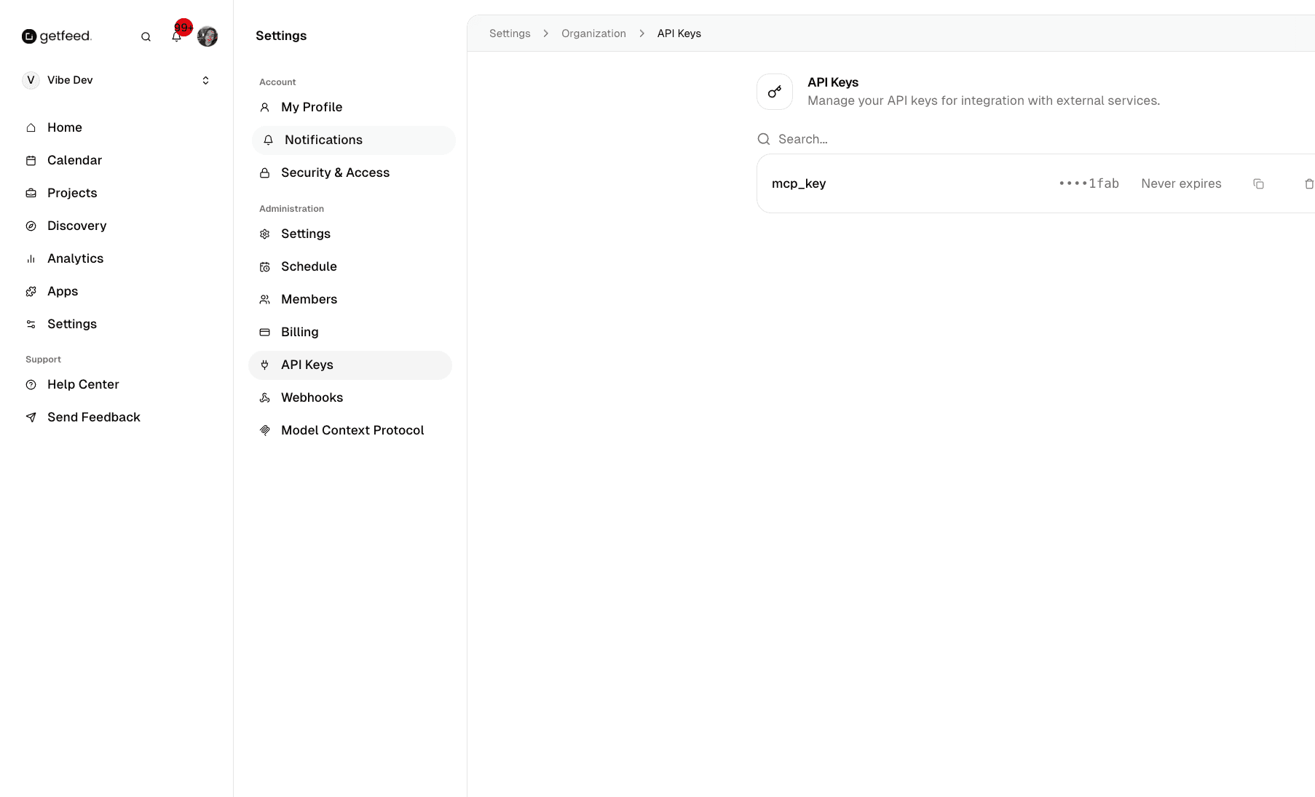The width and height of the screenshot is (1315, 797).
Task: Click the user avatar to open account menu
Action: (208, 36)
